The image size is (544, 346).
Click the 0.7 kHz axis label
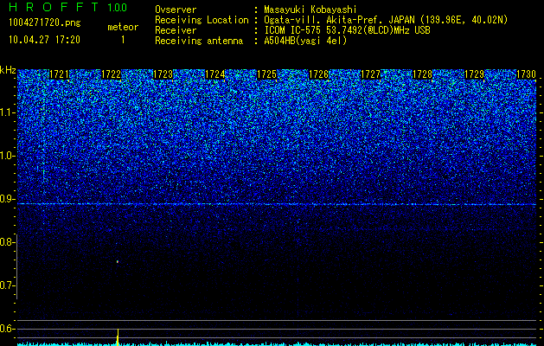(x=7, y=285)
